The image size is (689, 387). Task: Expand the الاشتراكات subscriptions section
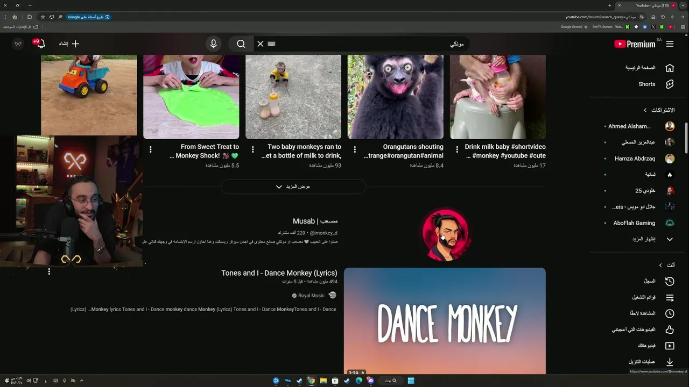pos(659,110)
